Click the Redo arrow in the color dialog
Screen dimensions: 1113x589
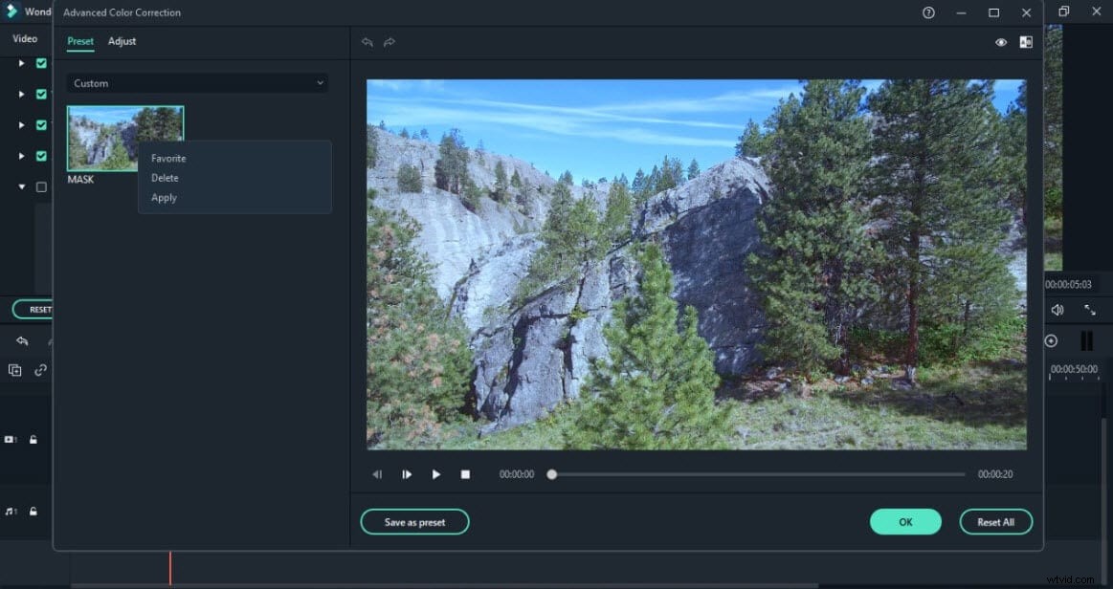(x=389, y=42)
